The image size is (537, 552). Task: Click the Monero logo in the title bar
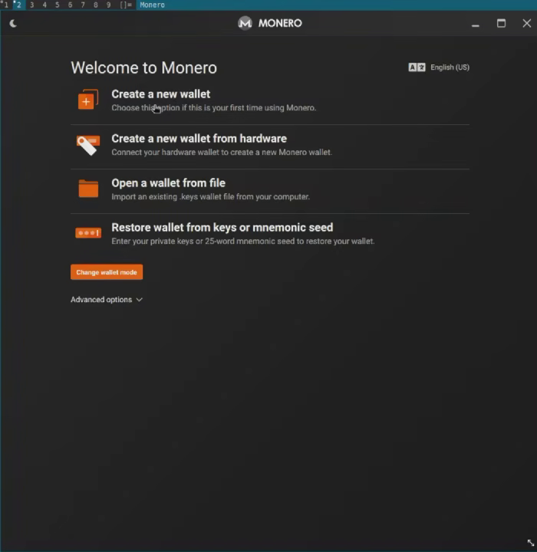(245, 23)
